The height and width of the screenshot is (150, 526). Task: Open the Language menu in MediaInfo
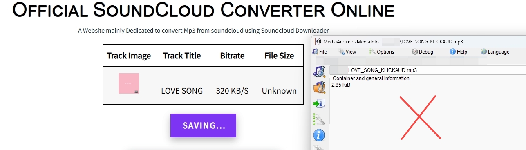pos(495,52)
